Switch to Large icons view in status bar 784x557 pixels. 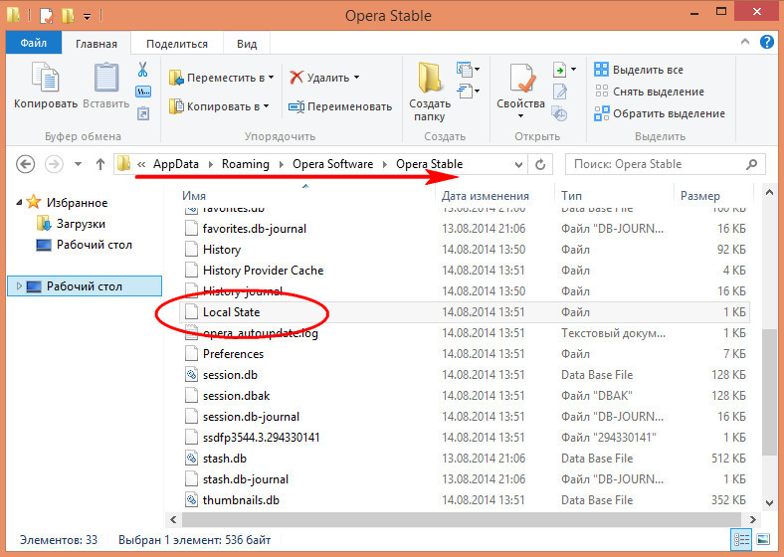click(763, 539)
